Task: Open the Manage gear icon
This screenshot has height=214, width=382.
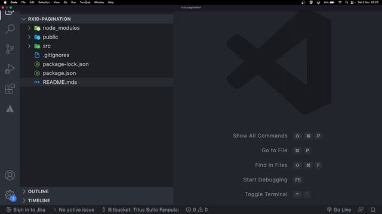Action: point(10,195)
